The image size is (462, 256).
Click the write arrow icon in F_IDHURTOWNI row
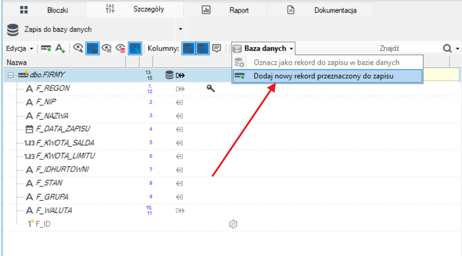pos(179,170)
